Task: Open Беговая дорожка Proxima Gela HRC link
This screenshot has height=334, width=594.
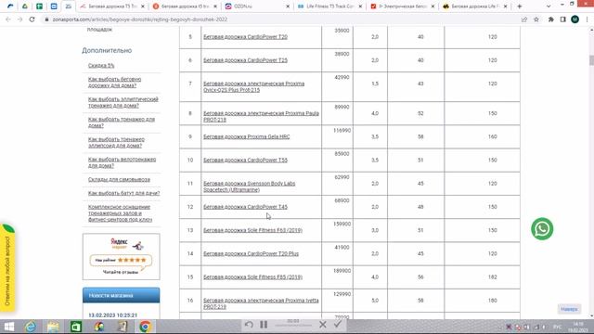Action: (247, 136)
